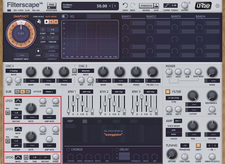
Task: Click the LFO2 triangle wave icon
Action: pos(18,129)
